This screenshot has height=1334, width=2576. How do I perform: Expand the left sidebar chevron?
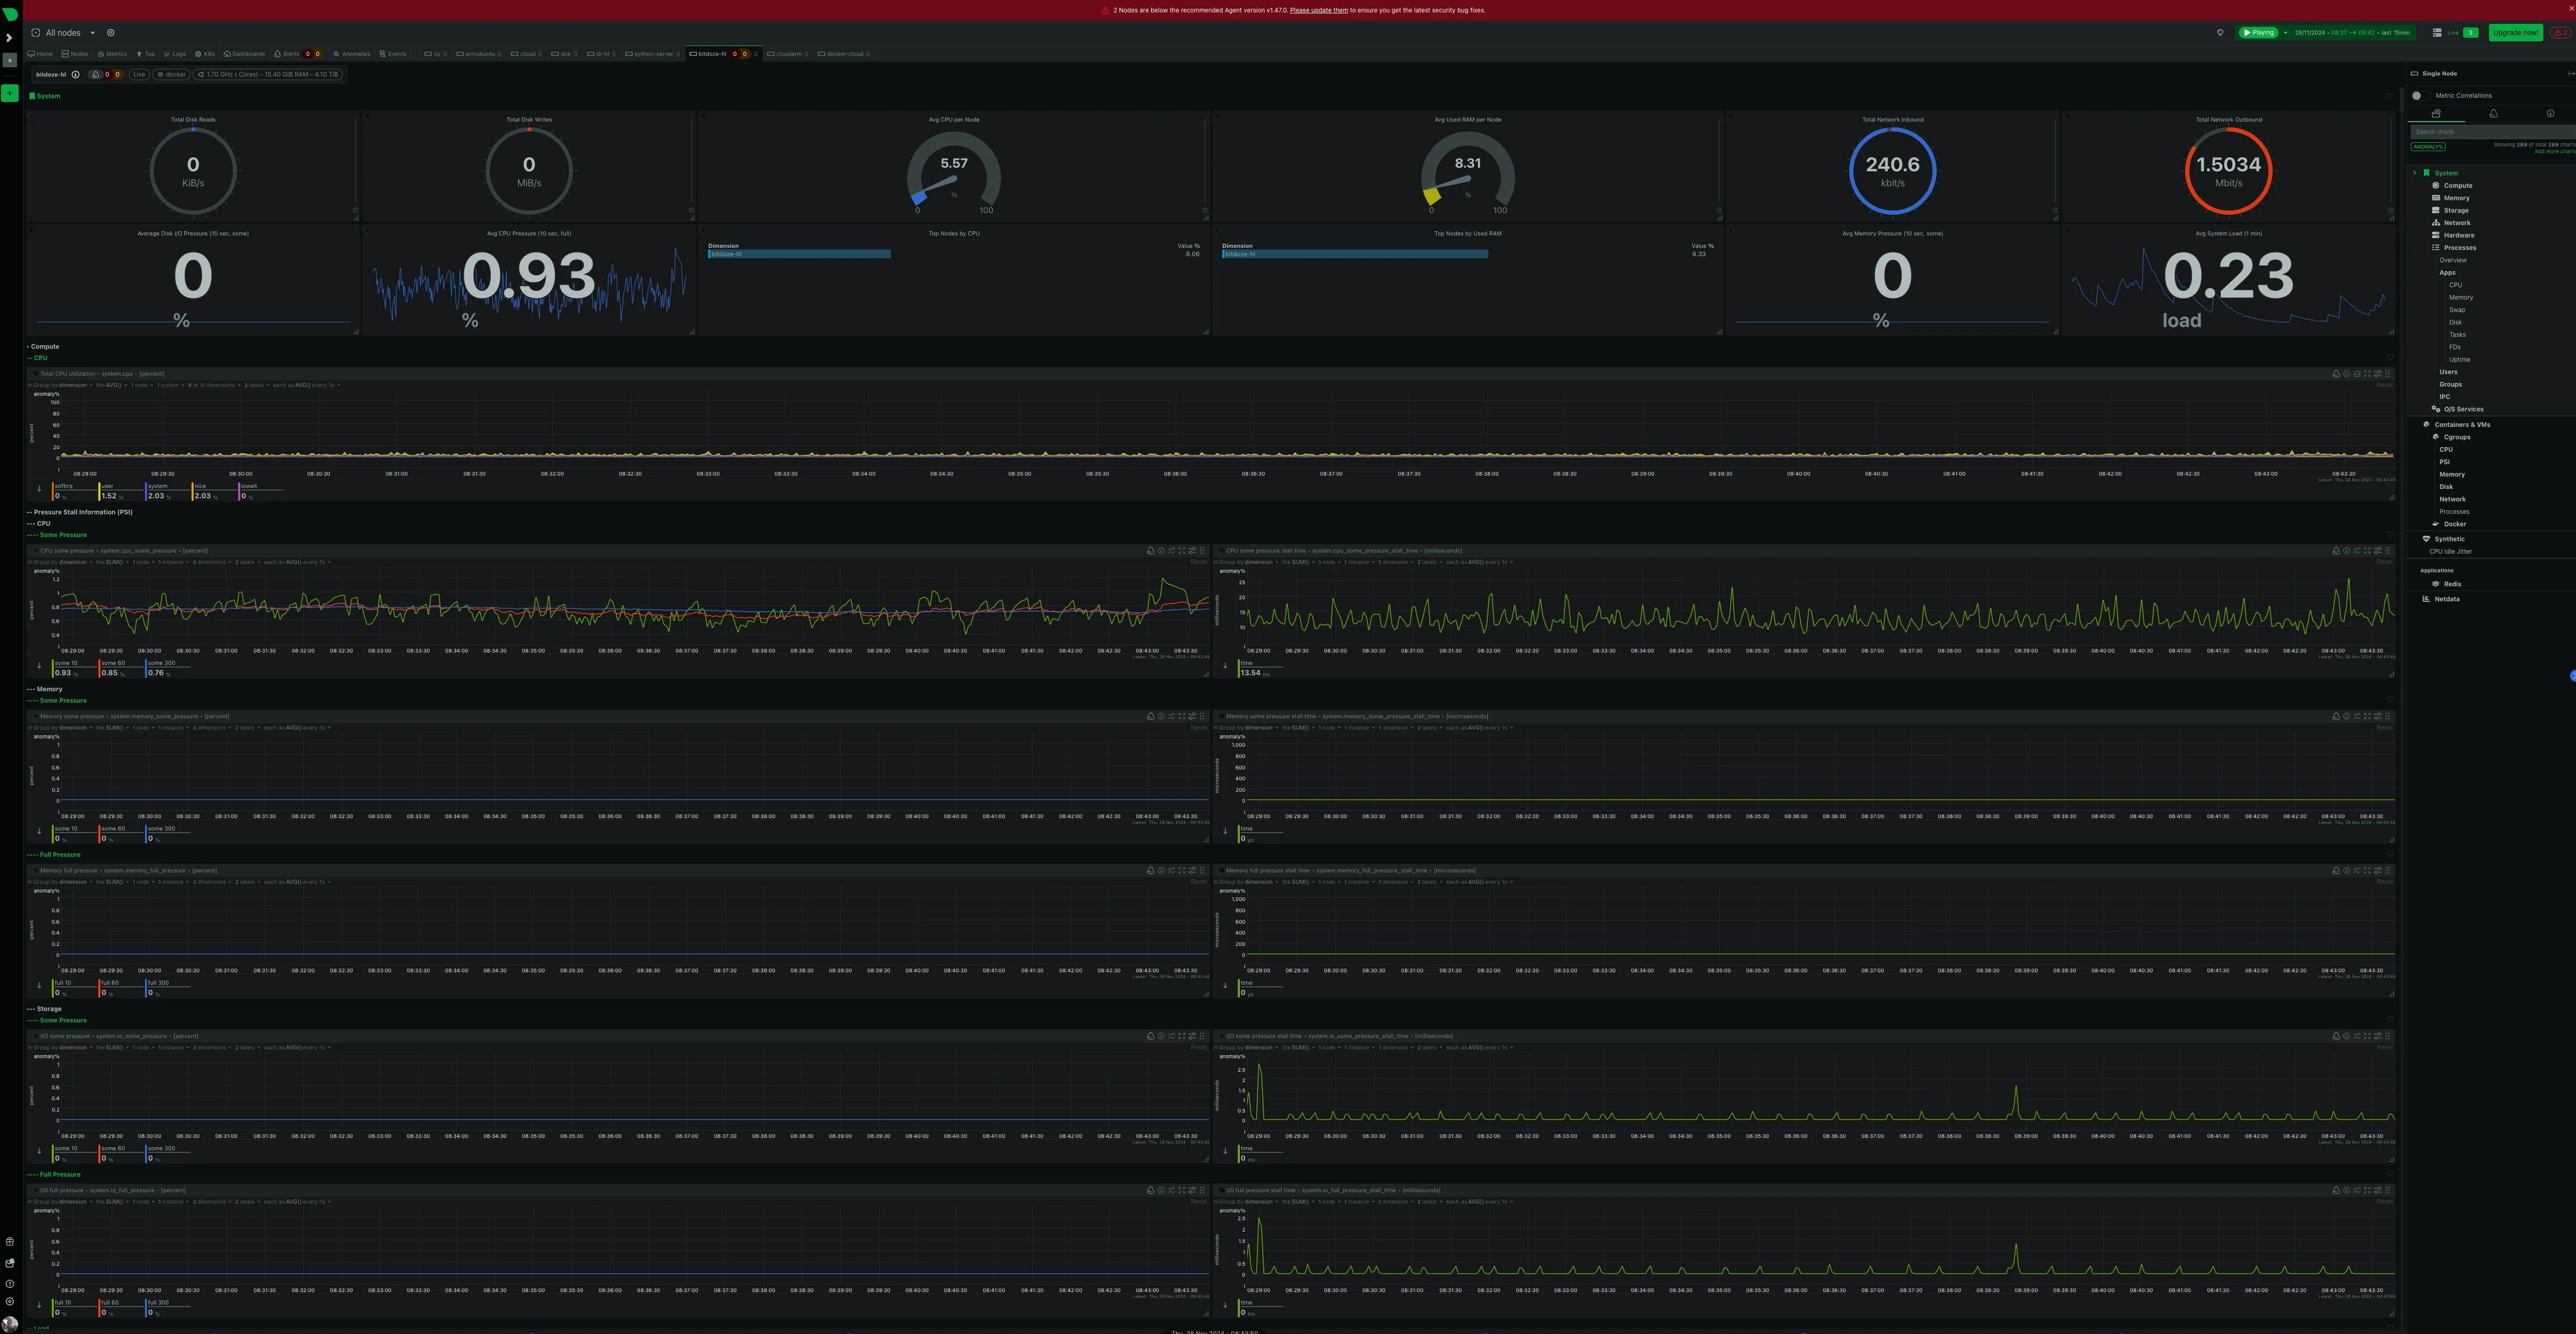point(9,38)
